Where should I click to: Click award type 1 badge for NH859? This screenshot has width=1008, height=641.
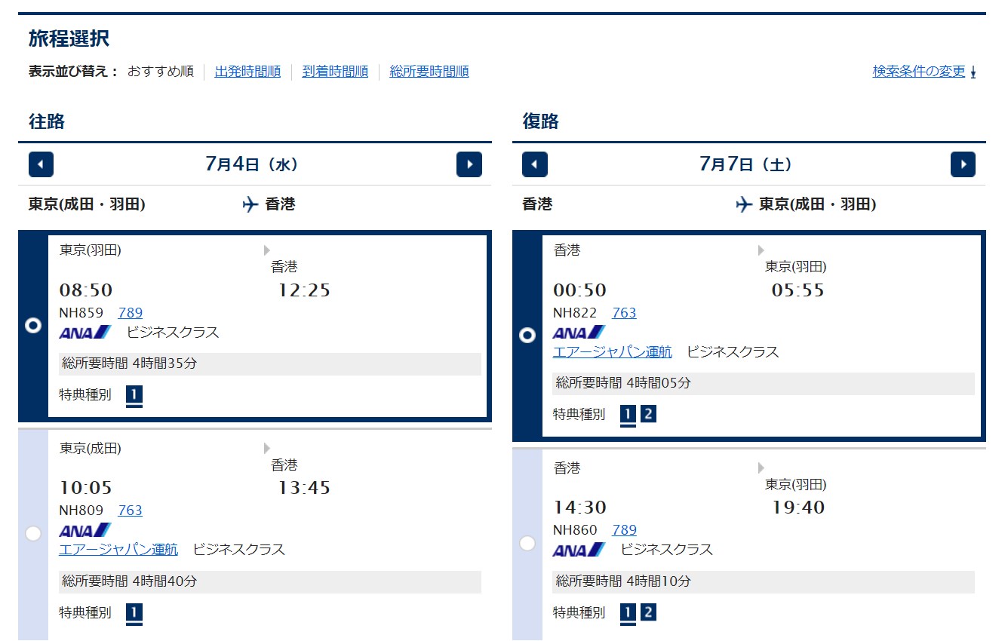(x=134, y=395)
